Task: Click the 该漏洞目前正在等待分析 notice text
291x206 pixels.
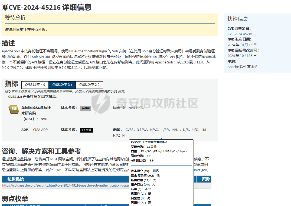Action: (x=26, y=29)
